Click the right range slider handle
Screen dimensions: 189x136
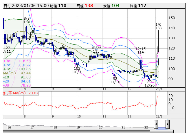tap(167, 124)
